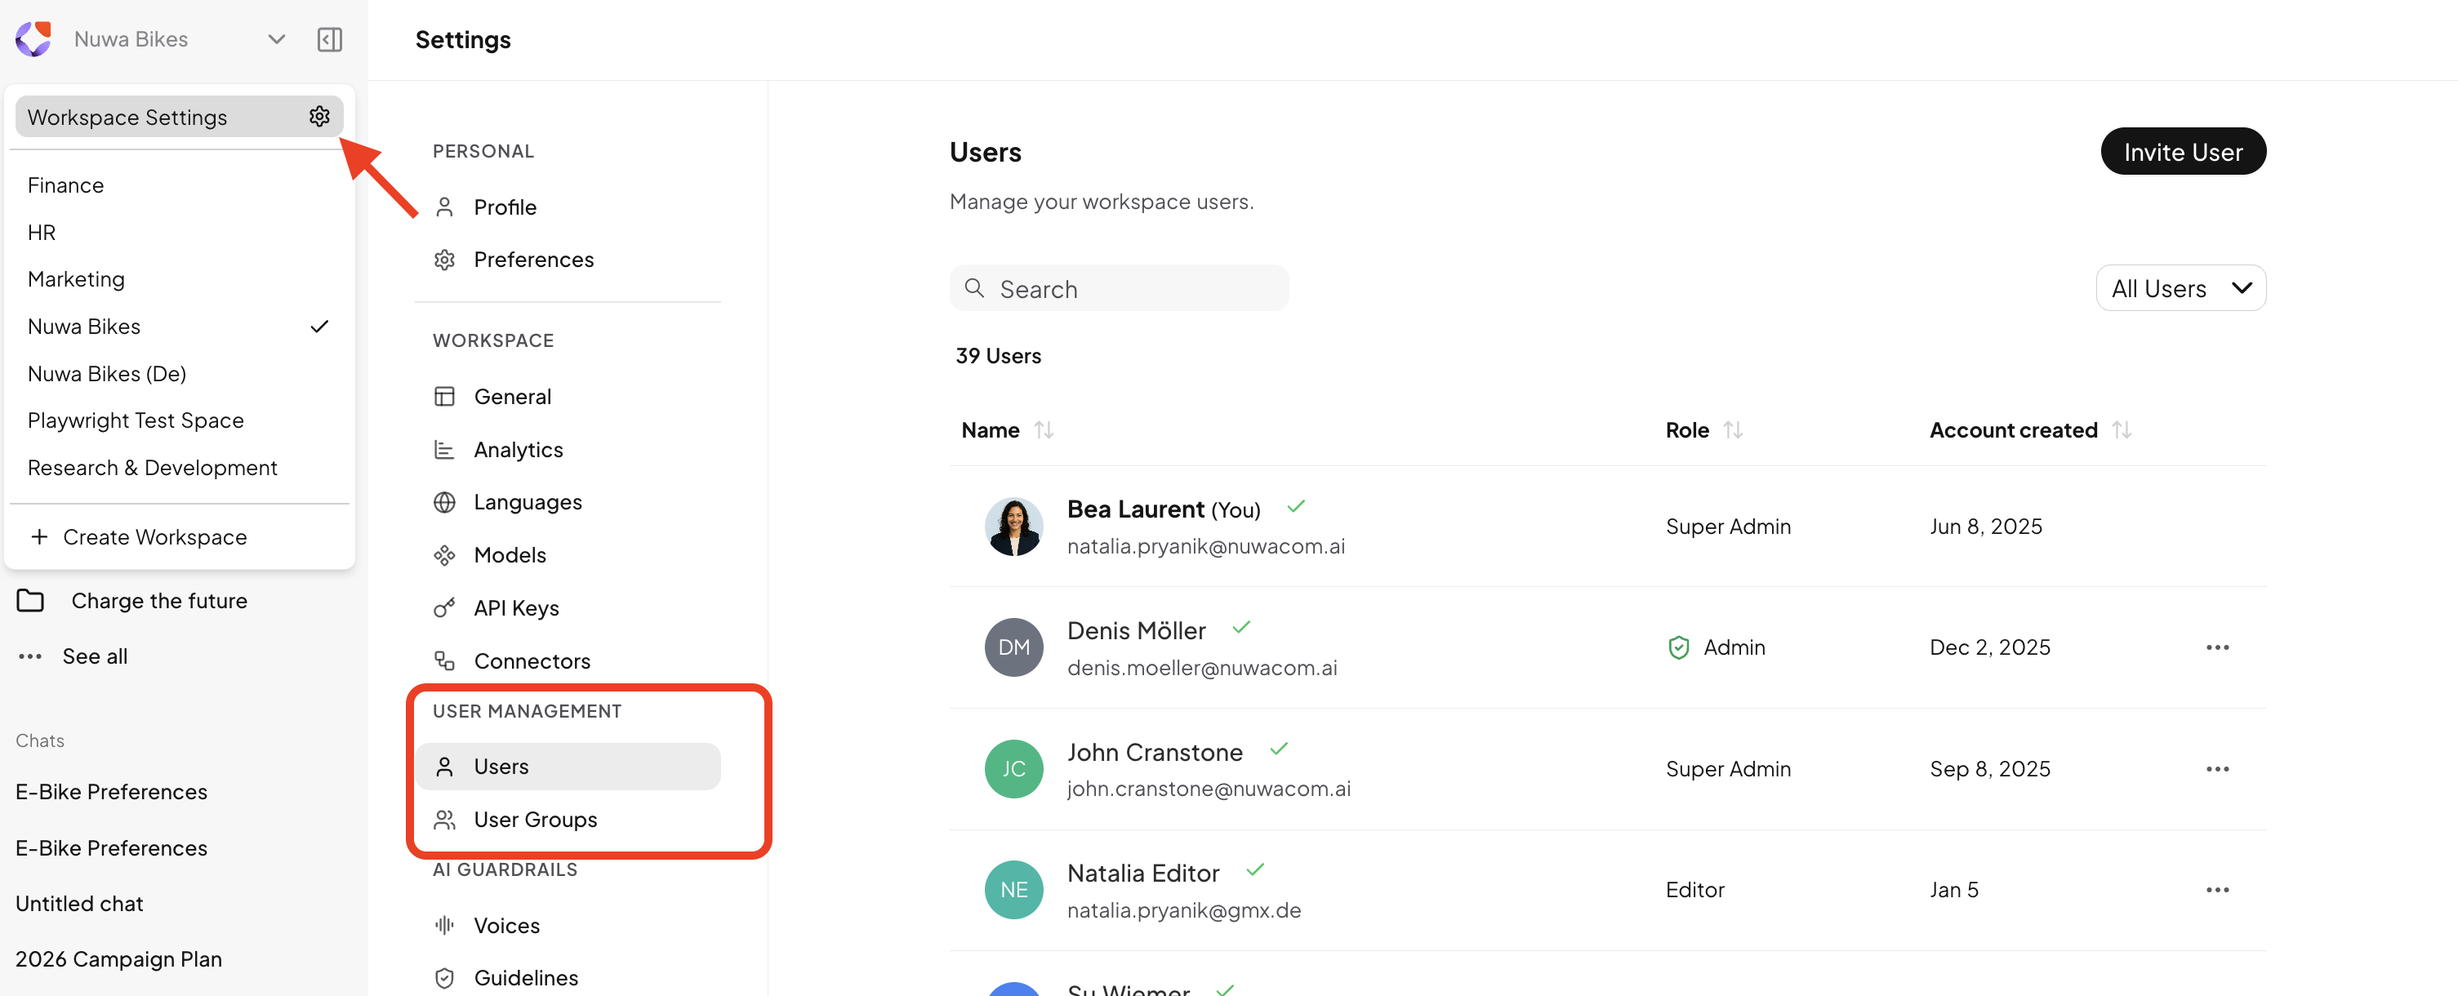Click the Invite User button

coord(2182,152)
